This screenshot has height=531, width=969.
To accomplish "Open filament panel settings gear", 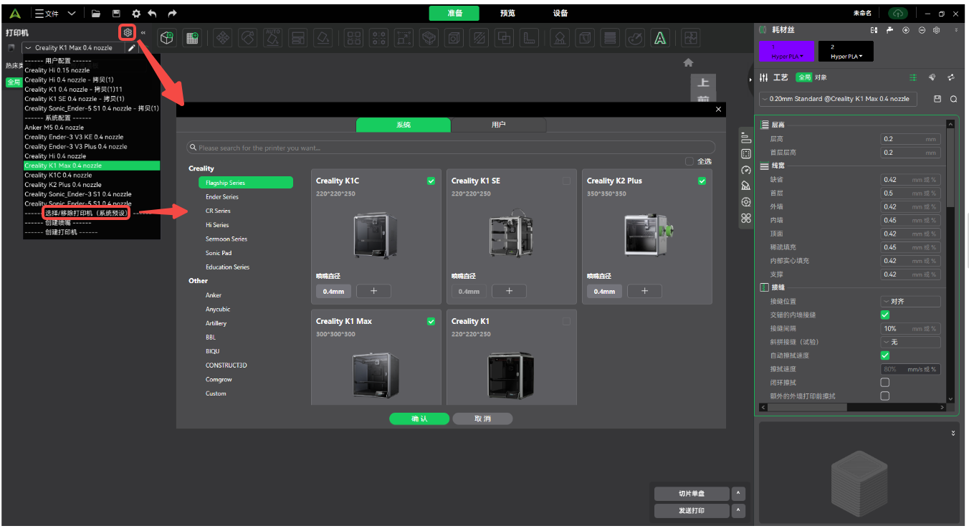I will (x=936, y=30).
